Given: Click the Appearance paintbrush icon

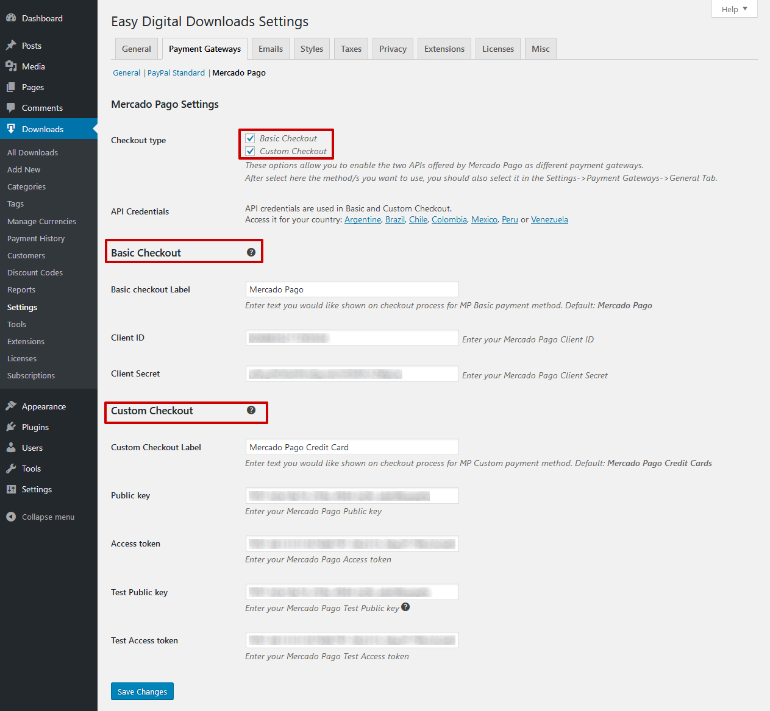Looking at the screenshot, I should click(11, 406).
